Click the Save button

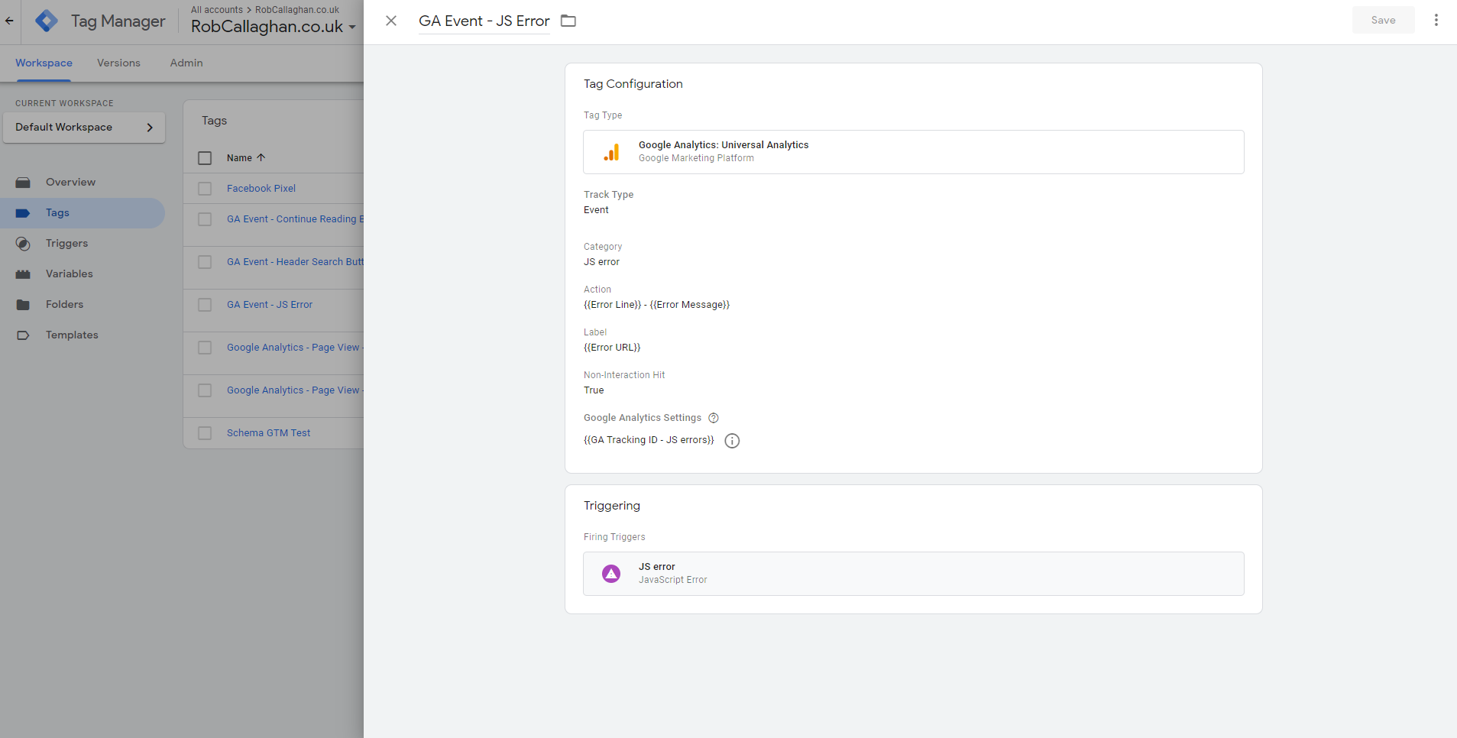click(1383, 20)
